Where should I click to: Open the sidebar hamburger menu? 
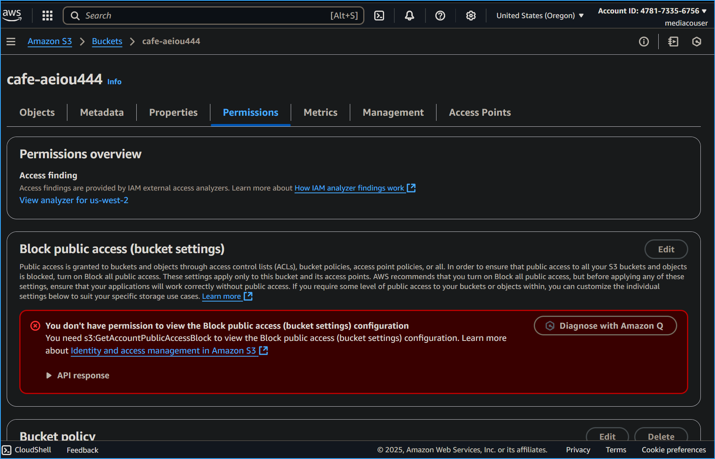click(11, 41)
